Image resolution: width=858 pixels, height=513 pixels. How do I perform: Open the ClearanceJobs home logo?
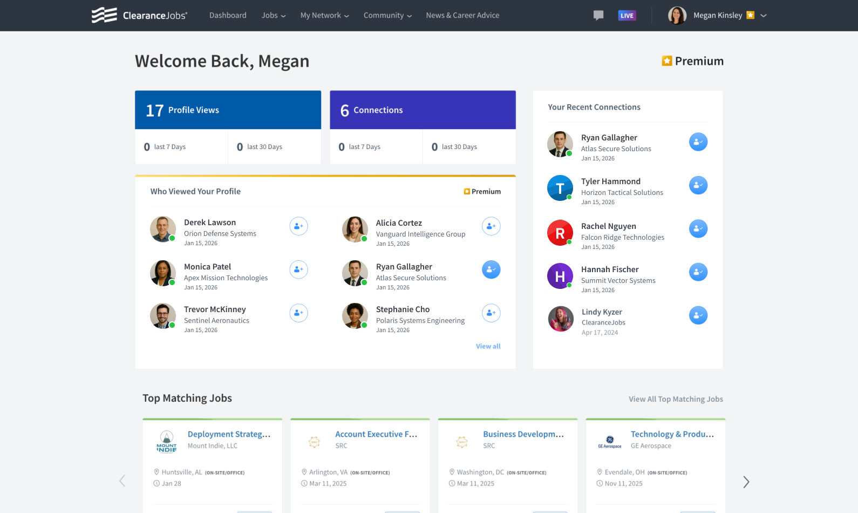[139, 15]
